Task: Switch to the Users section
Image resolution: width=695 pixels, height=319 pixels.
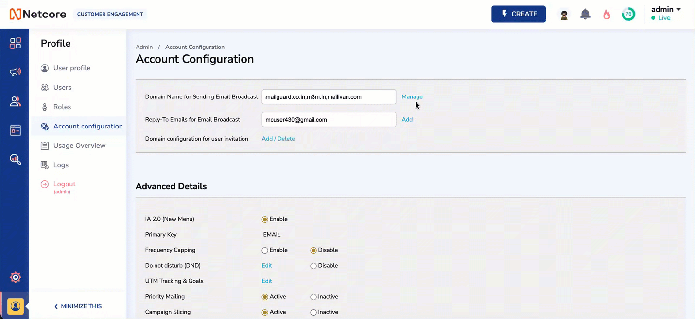Action: pyautogui.click(x=62, y=87)
